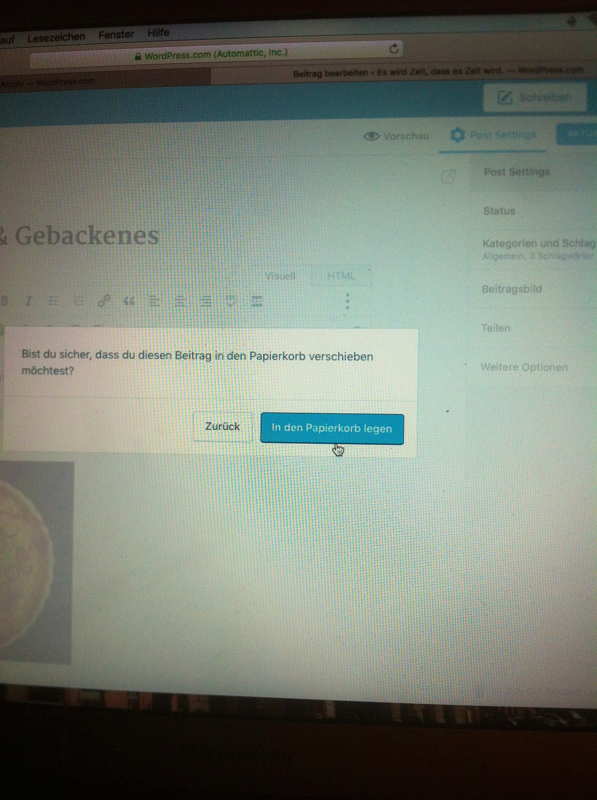This screenshot has width=597, height=800.
Task: Toggle the spellcheck icon
Action: click(x=231, y=301)
